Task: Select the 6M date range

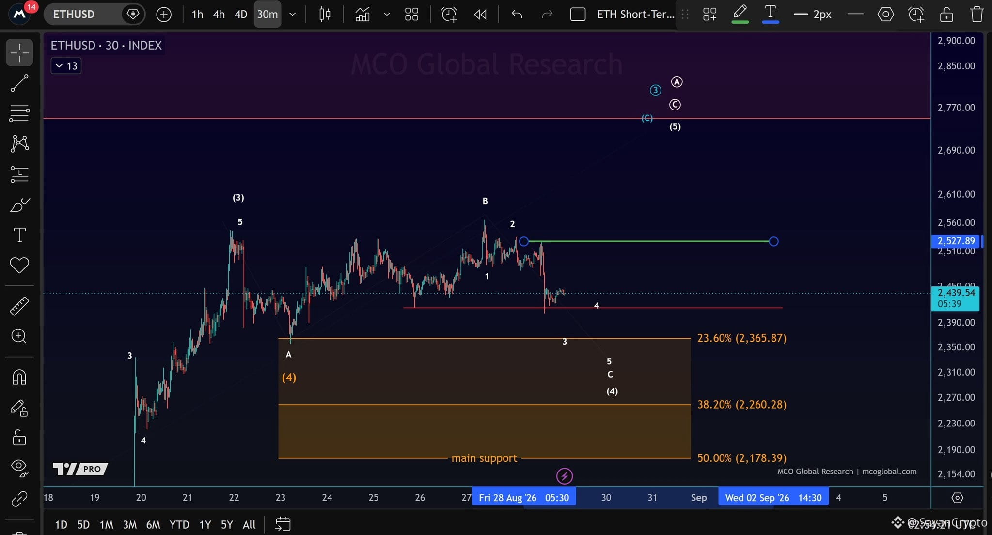Action: click(153, 524)
